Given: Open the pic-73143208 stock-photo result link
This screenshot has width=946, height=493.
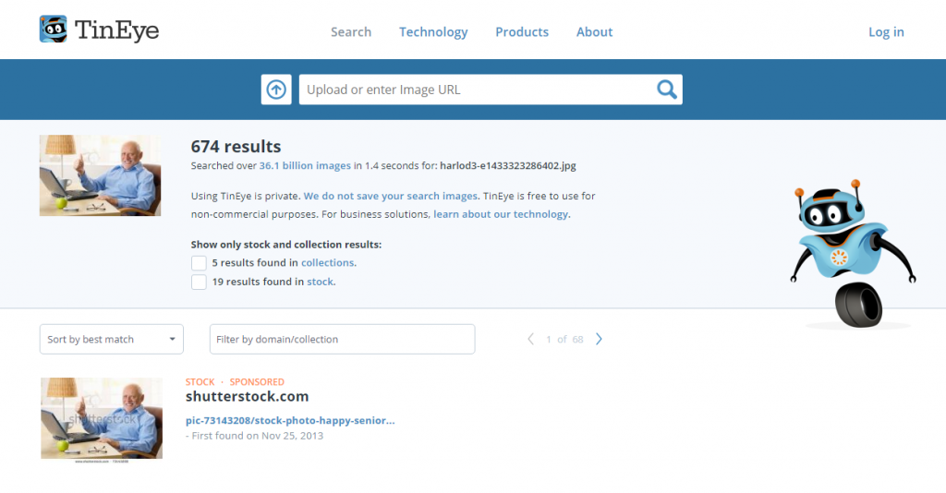Looking at the screenshot, I should point(290,421).
